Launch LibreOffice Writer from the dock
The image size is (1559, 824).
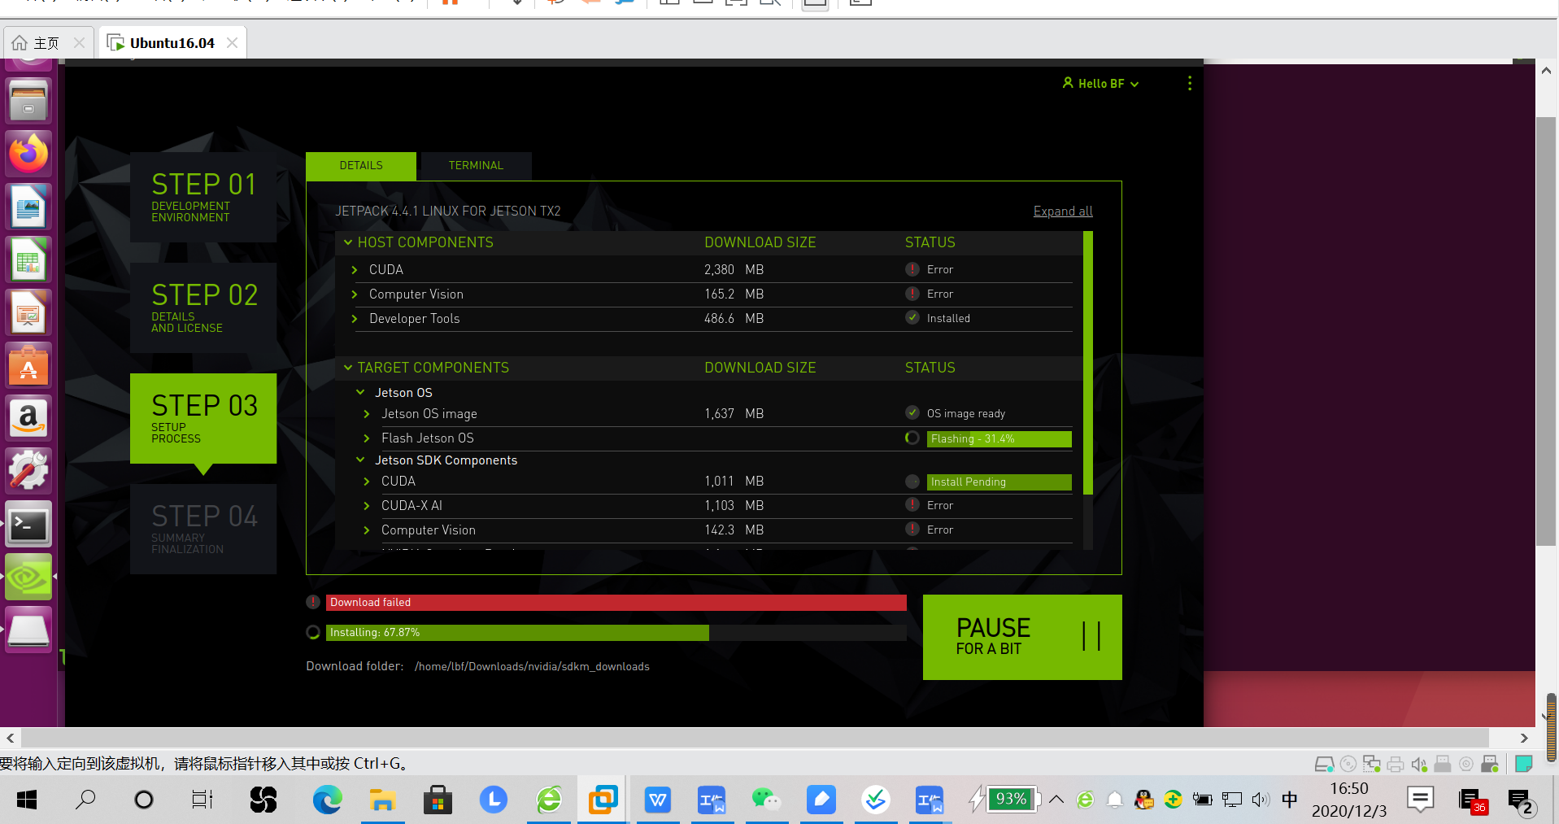click(x=28, y=207)
